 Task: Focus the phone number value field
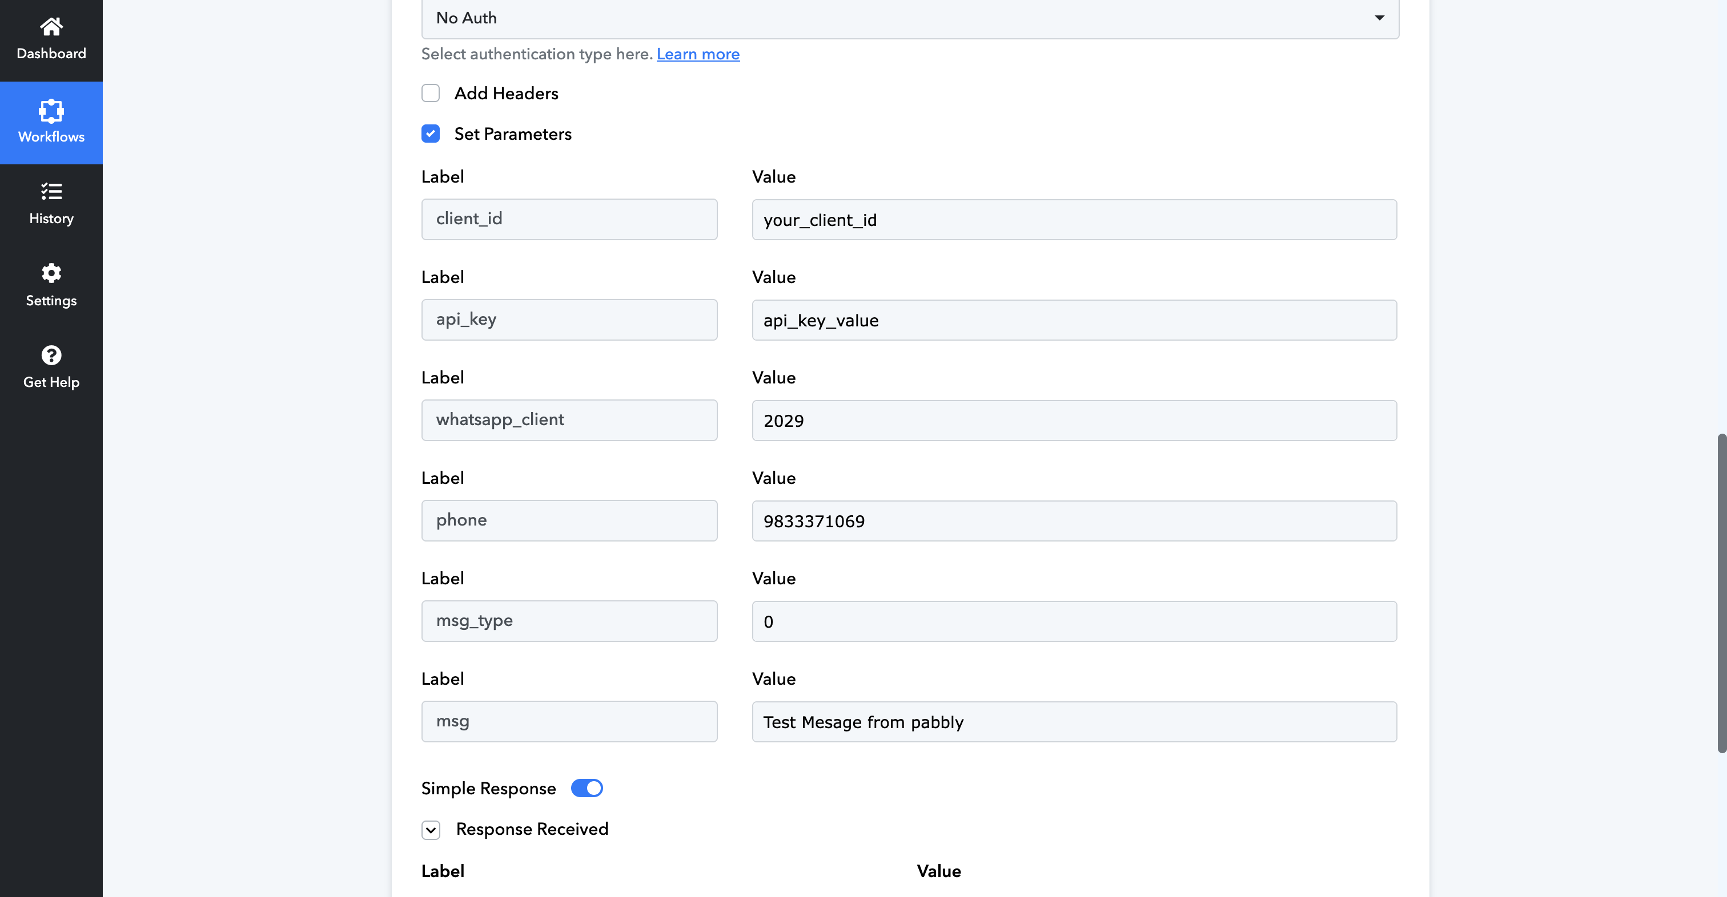tap(1074, 521)
